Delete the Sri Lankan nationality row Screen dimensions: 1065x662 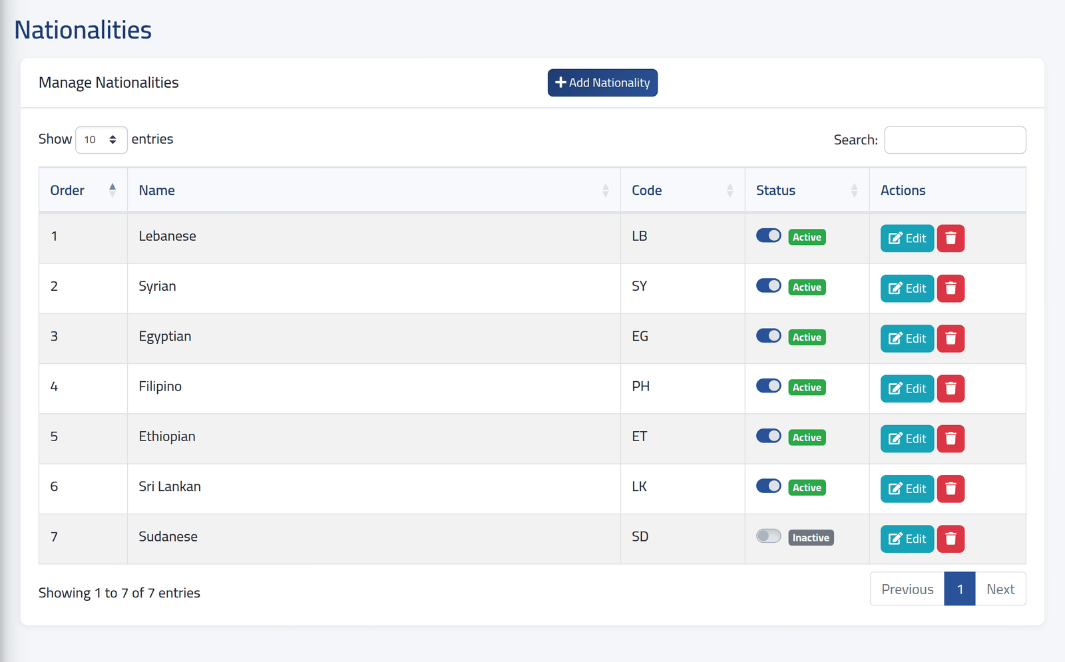(x=951, y=488)
